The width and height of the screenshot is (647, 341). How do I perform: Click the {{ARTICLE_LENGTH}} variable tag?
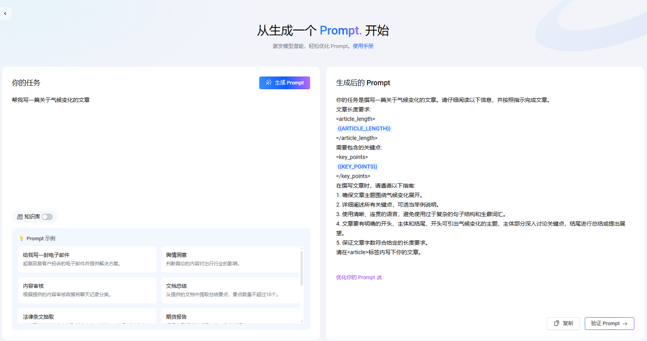[x=364, y=128]
